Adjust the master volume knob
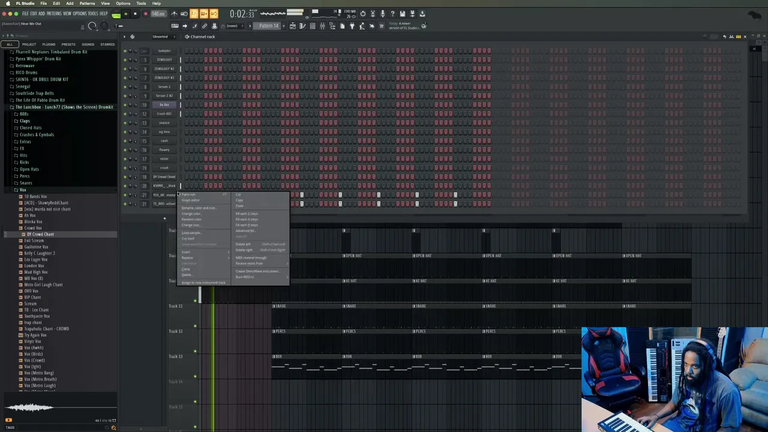The height and width of the screenshot is (432, 768). tap(92, 26)
